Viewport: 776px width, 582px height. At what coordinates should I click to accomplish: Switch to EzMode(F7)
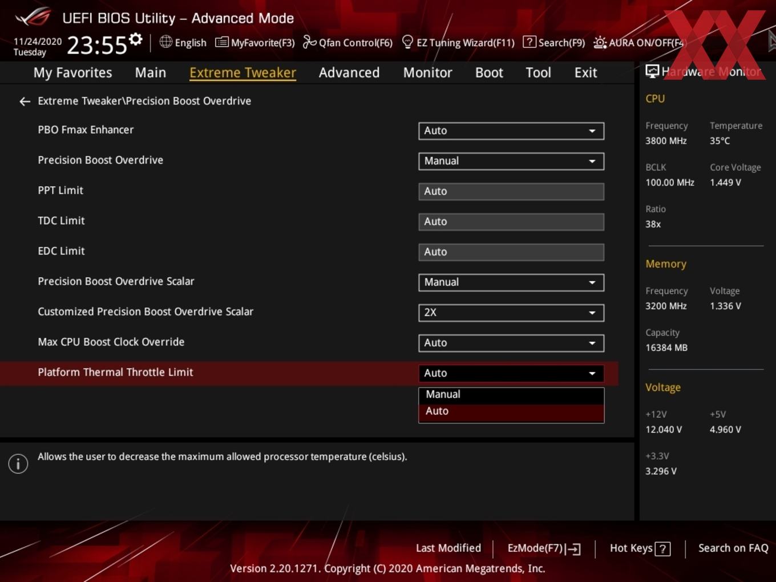544,548
